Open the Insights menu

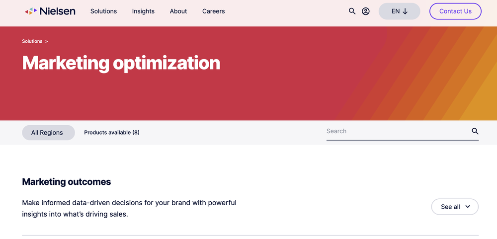coord(143,11)
